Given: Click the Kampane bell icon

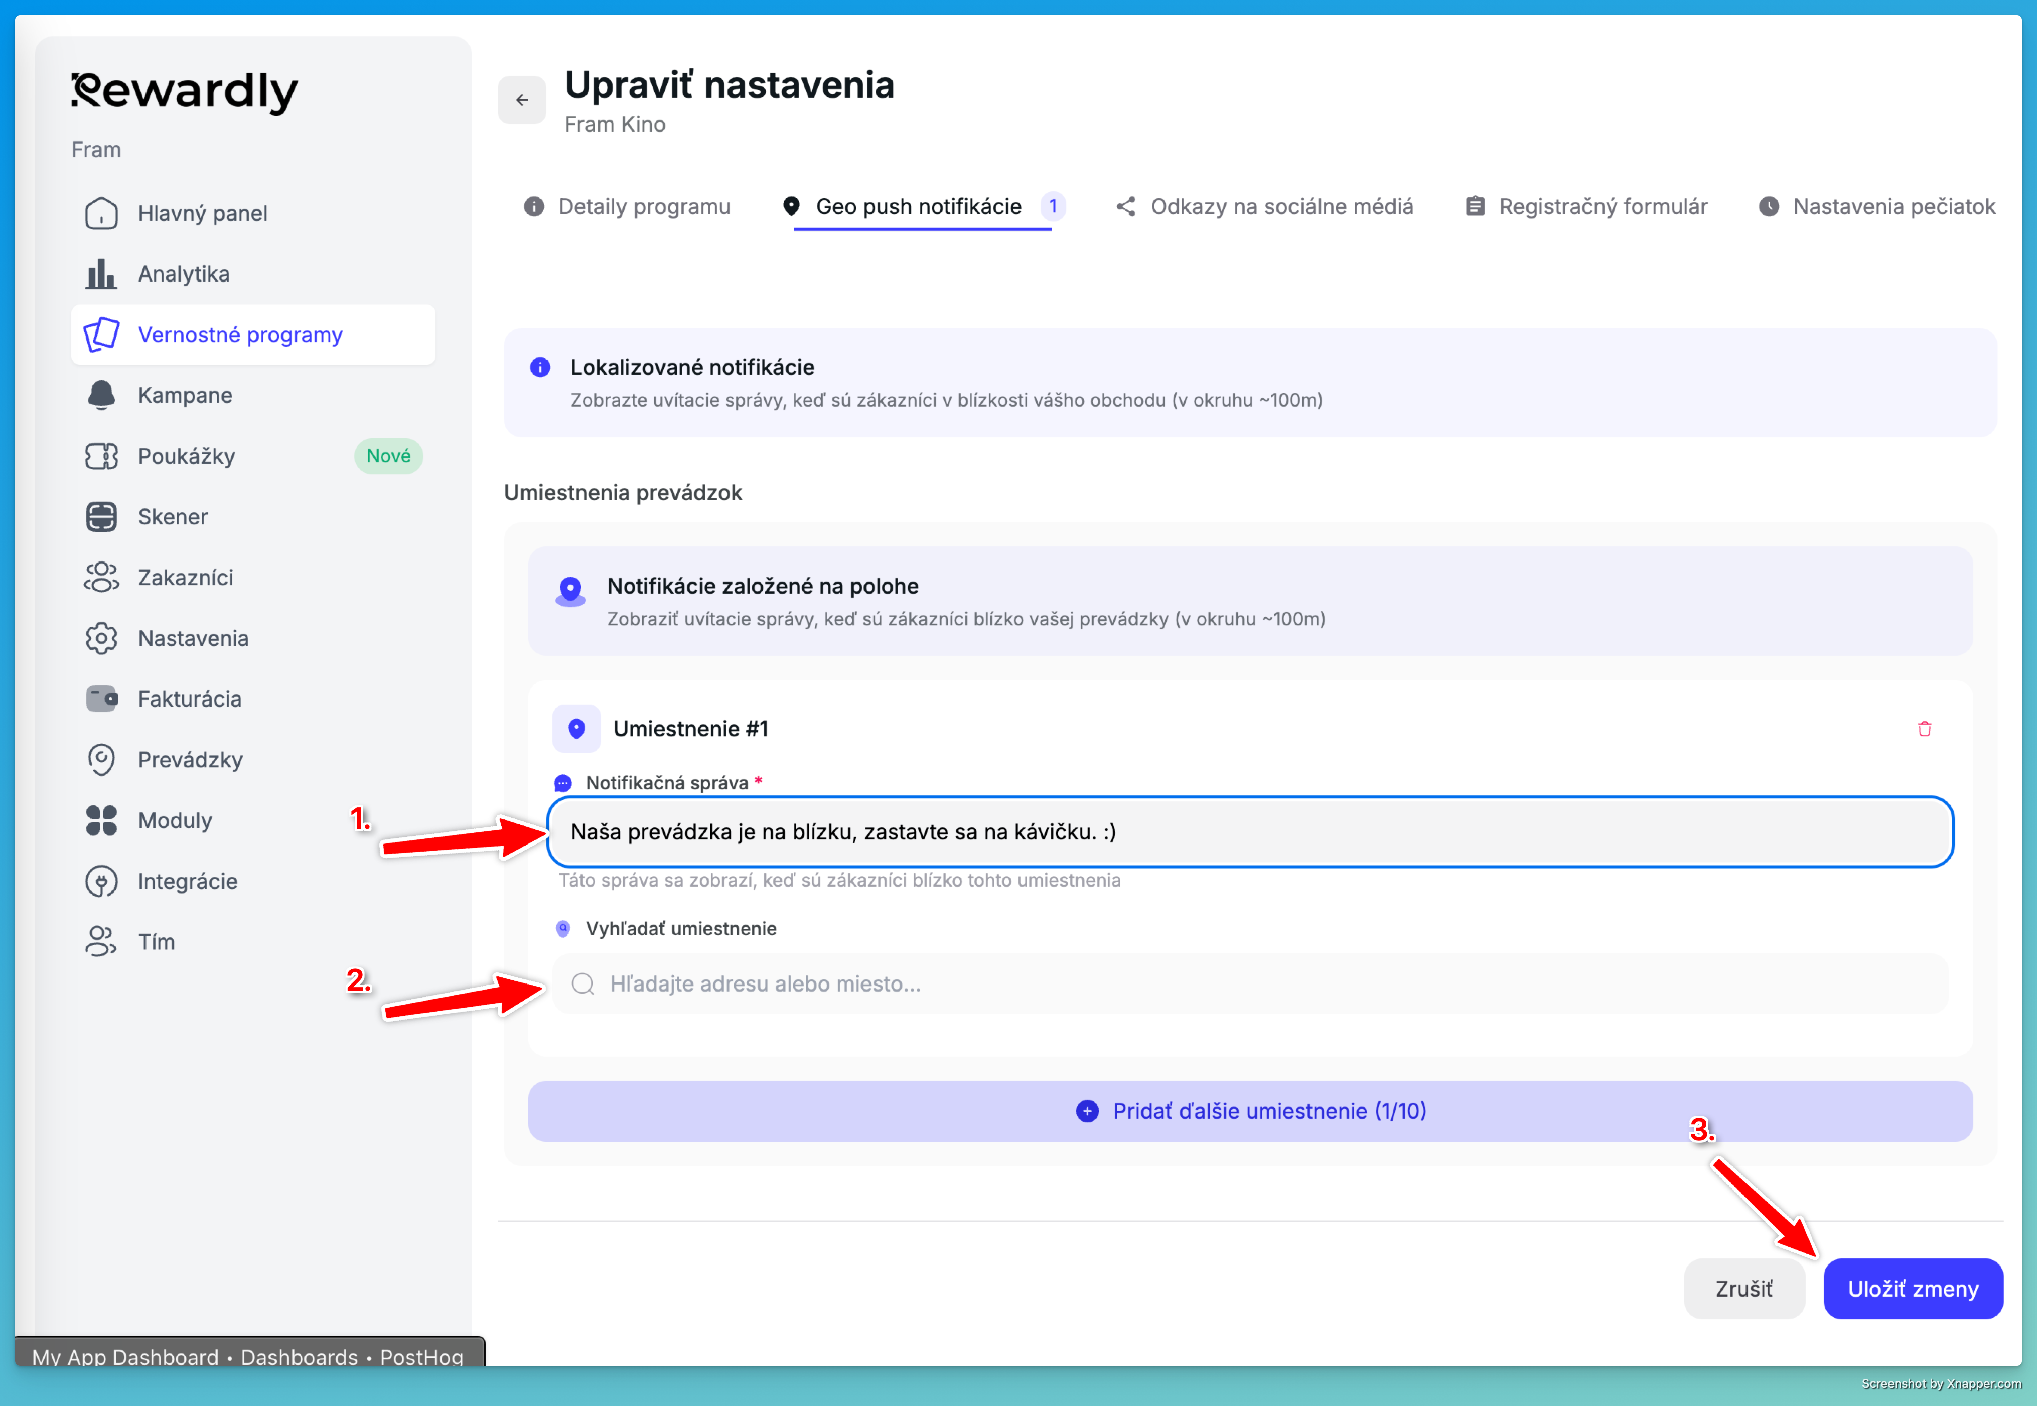Looking at the screenshot, I should (101, 395).
